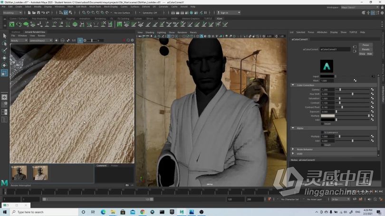Open Chrome from the Windows taskbar
The image size is (385, 216).
143,212
